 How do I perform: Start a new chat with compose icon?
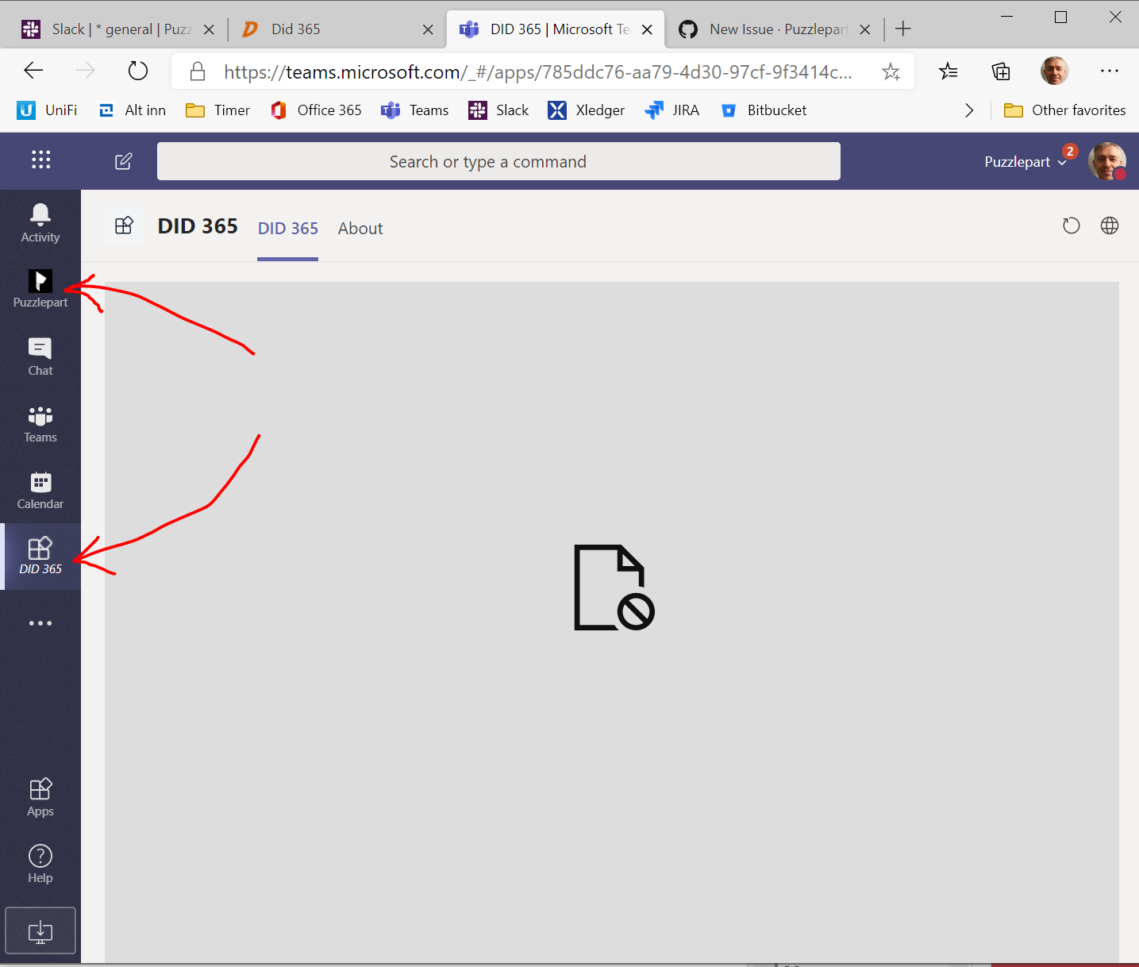coord(123,161)
